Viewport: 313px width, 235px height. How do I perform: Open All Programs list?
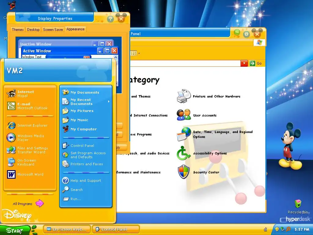(x=28, y=203)
